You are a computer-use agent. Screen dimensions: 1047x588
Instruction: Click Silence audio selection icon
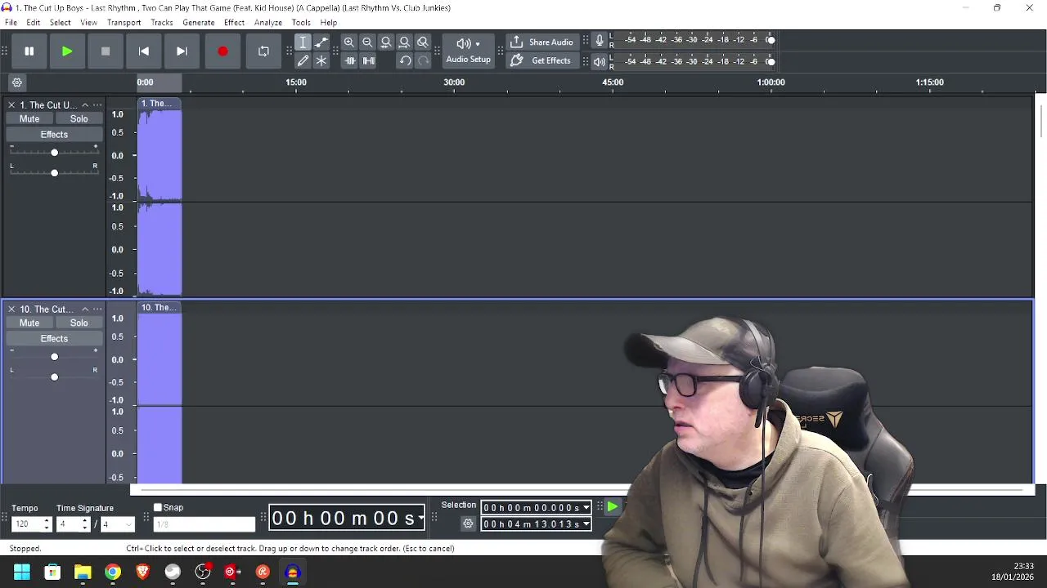point(369,60)
